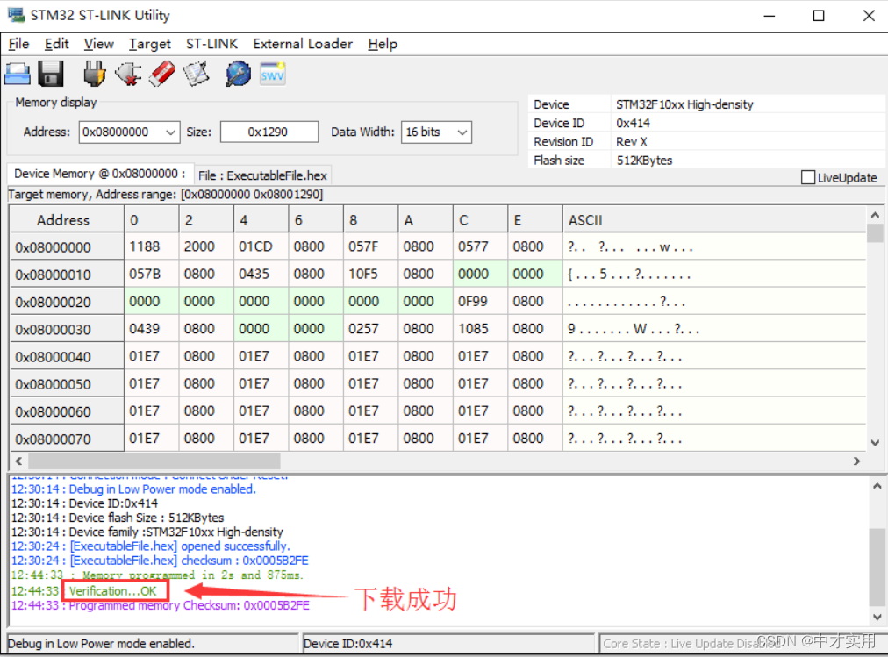Screen dimensions: 888x657
Task: Open ST-LINK update globe icon
Action: [x=238, y=74]
